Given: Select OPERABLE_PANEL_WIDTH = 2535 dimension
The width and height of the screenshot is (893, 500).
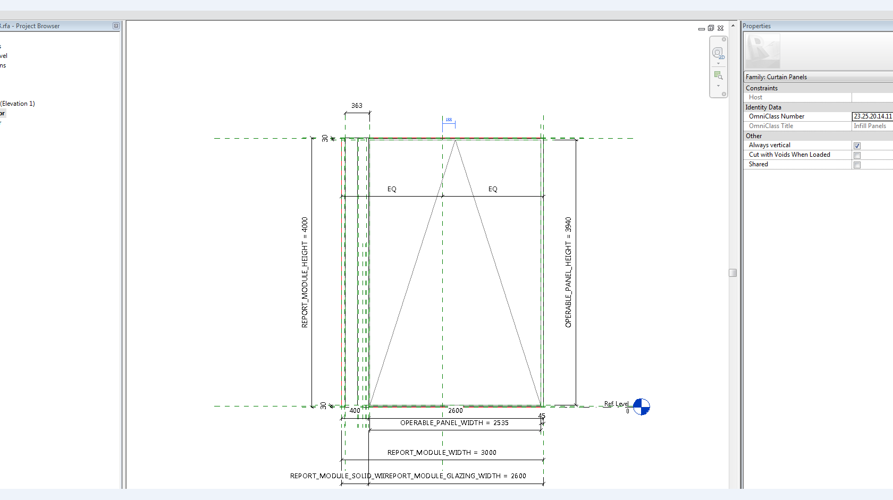Looking at the screenshot, I should (454, 423).
